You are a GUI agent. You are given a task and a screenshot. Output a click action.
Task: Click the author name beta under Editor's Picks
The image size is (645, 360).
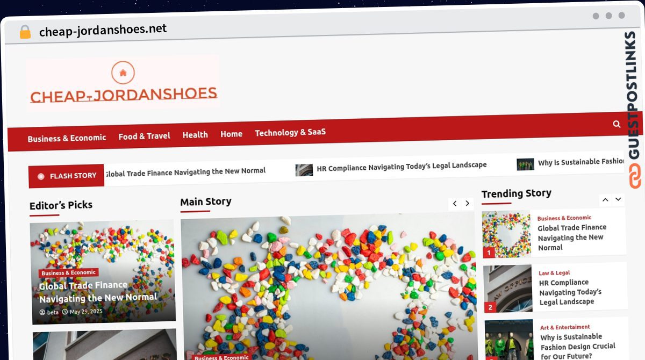(x=53, y=312)
